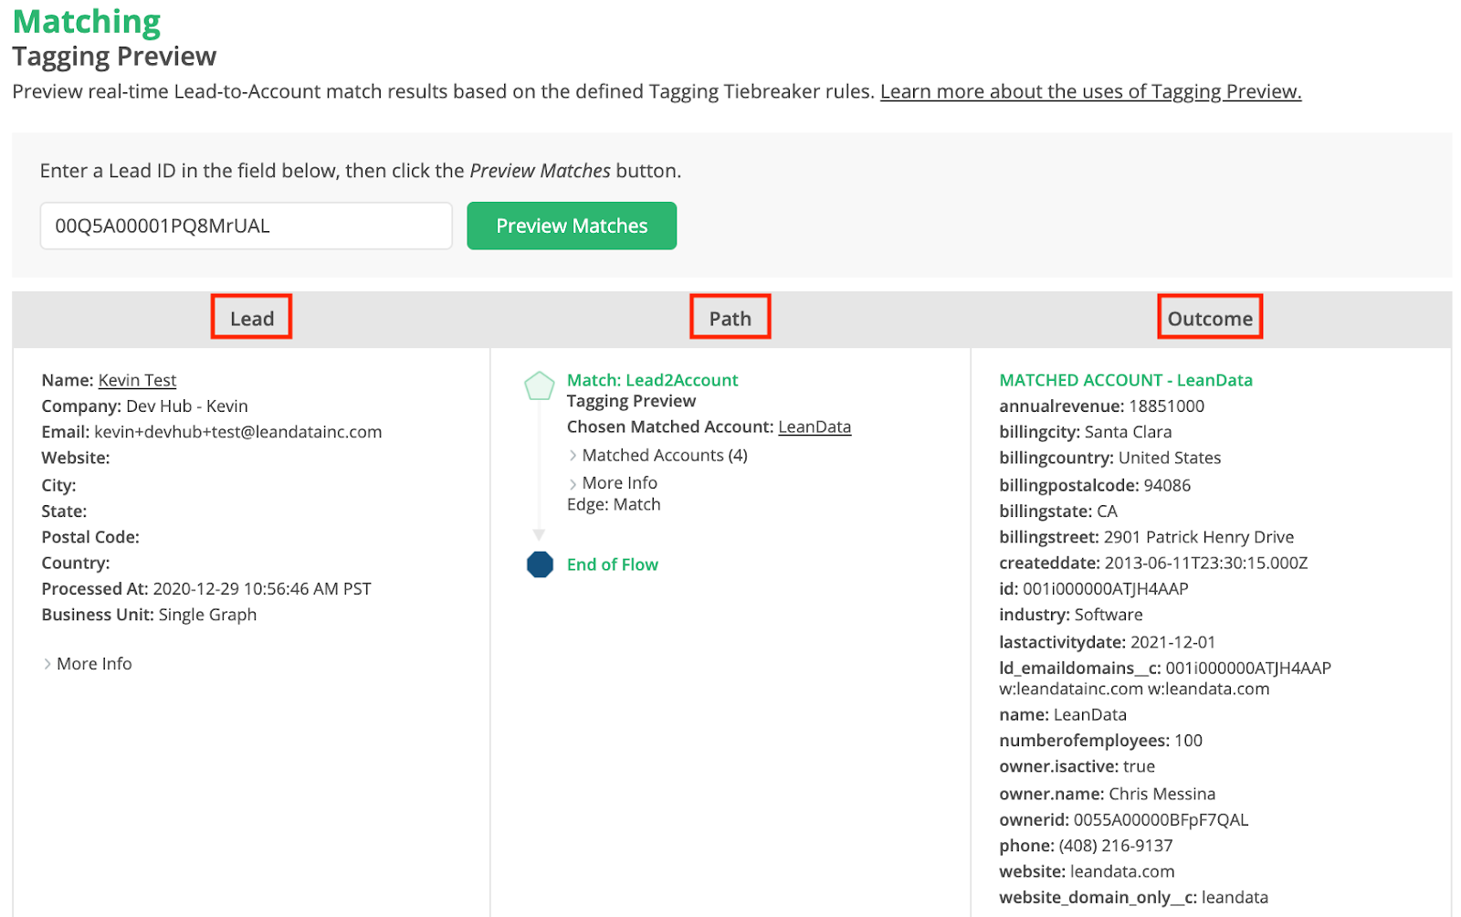
Task: Click the ld_emaildomains__c row
Action: (x=1165, y=678)
